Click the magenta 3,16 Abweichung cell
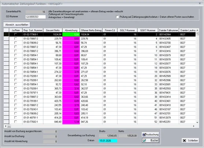Screen dimensions: 204x148 click(x=71, y=89)
